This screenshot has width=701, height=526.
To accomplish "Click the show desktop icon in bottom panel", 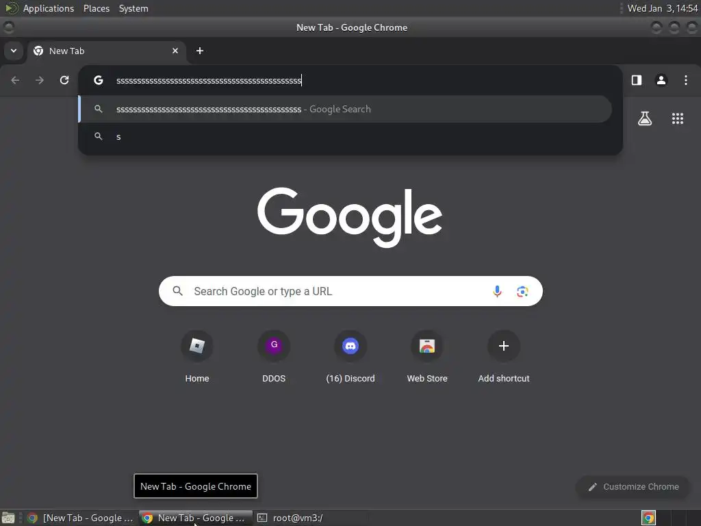I will coord(8,518).
